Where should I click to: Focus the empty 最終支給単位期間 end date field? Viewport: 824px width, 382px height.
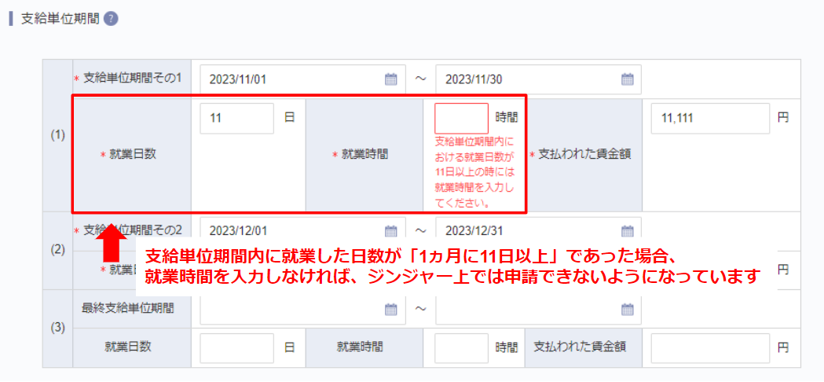click(x=526, y=310)
